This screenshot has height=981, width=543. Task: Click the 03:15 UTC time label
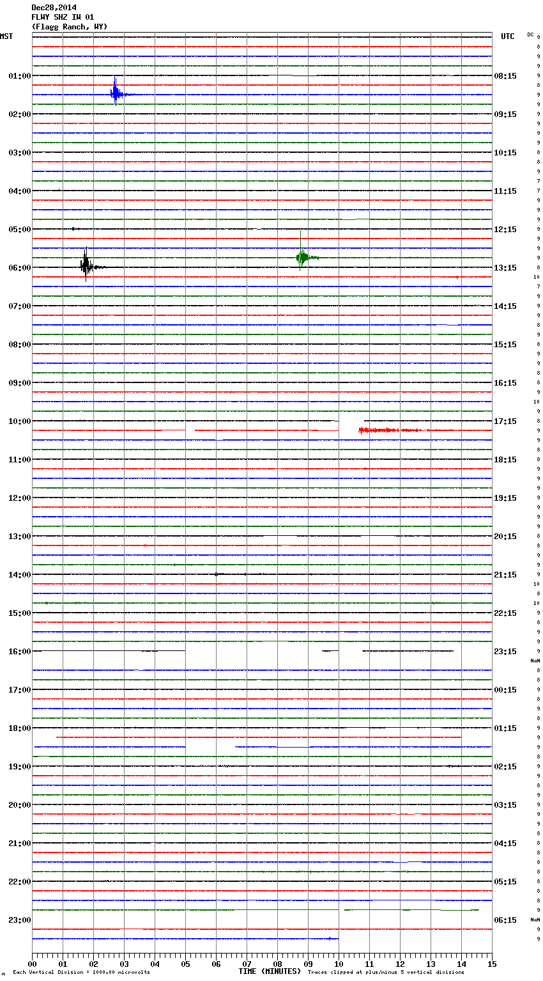(x=505, y=805)
